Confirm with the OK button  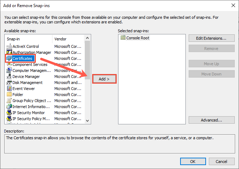tap(193, 161)
